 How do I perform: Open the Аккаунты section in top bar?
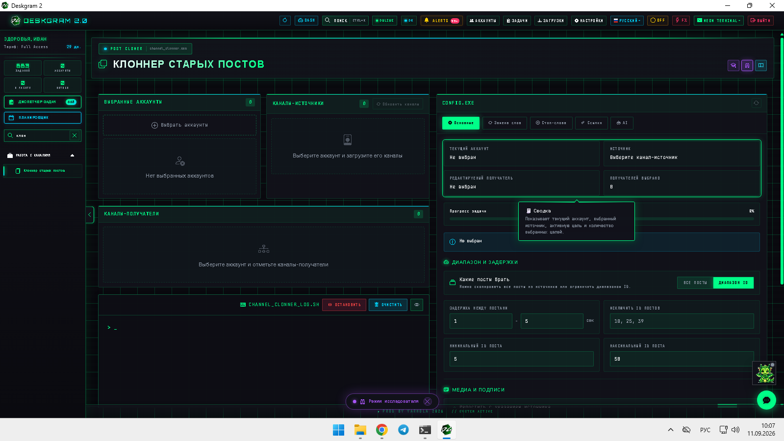tap(483, 21)
